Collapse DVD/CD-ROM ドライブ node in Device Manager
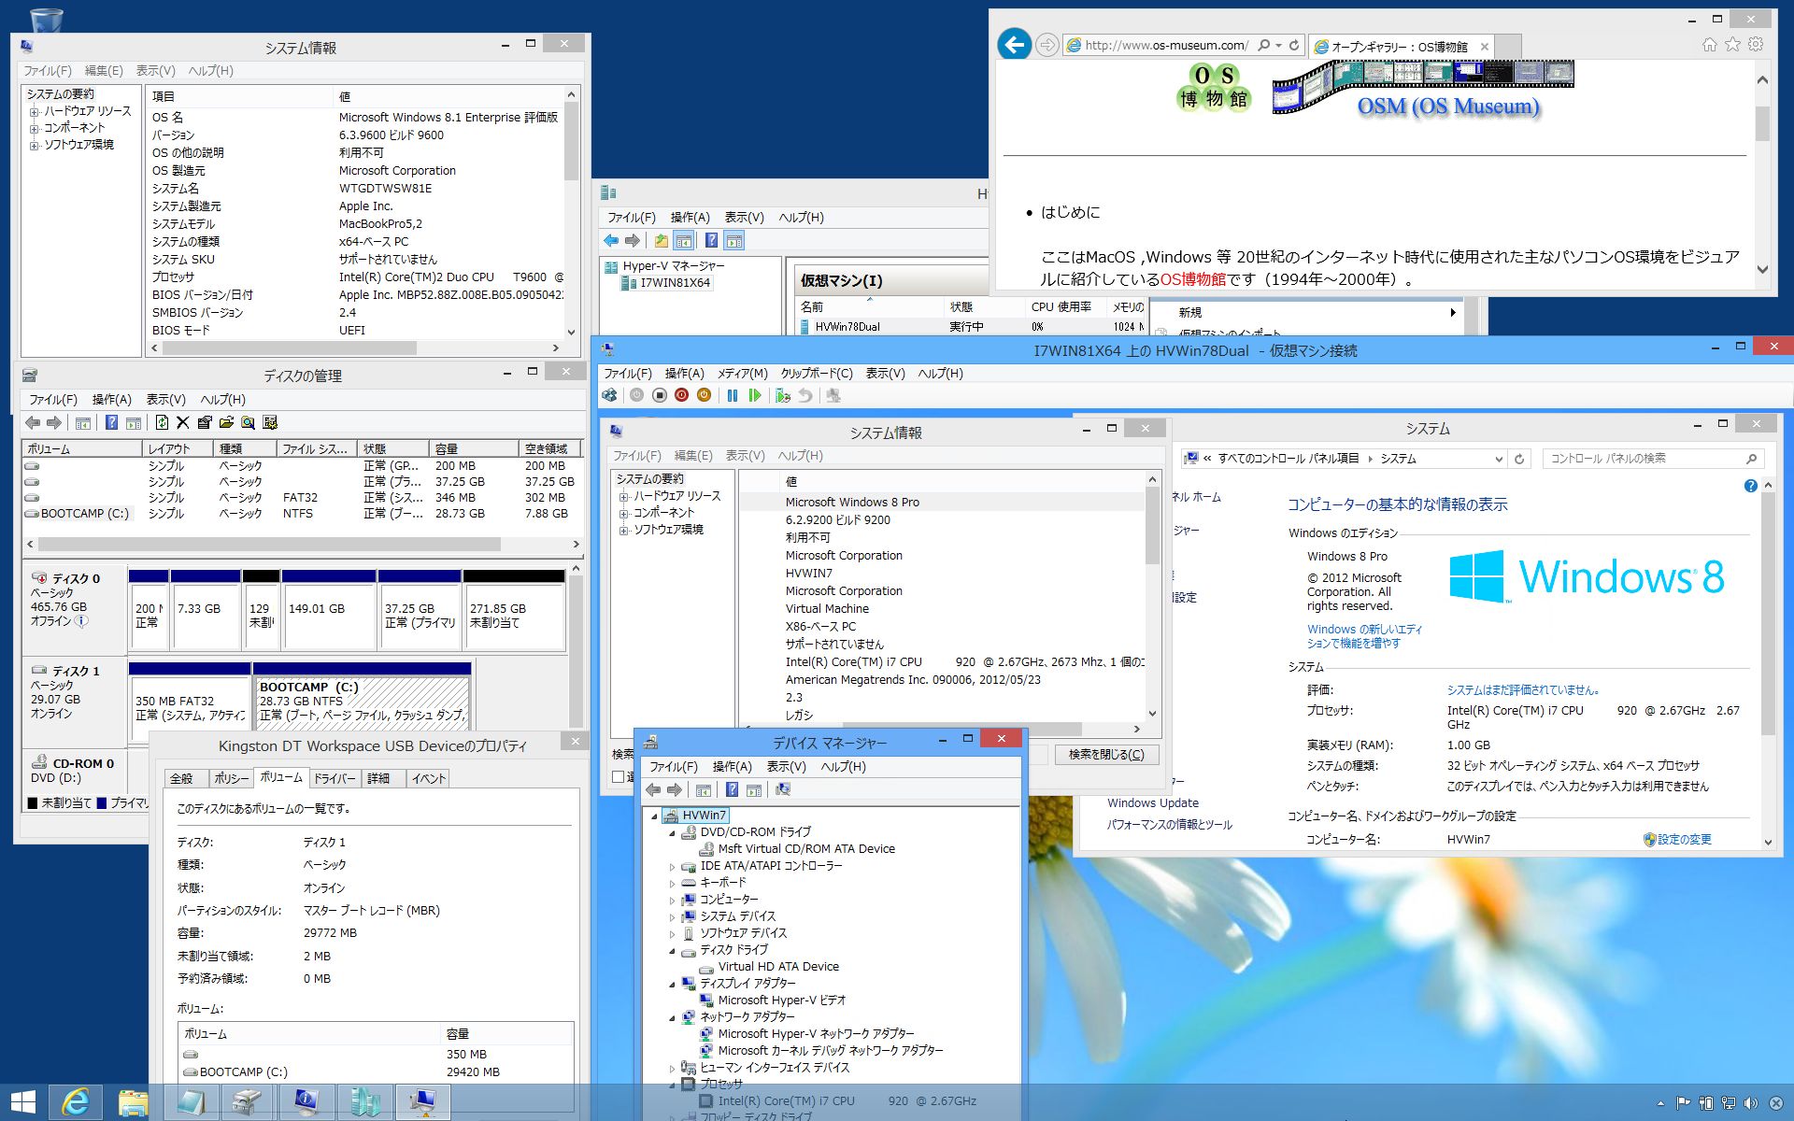Image resolution: width=1794 pixels, height=1121 pixels. click(672, 832)
